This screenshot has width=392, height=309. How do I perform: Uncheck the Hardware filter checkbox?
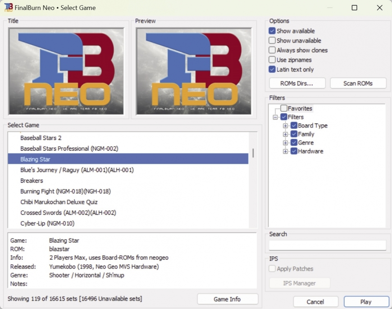294,151
